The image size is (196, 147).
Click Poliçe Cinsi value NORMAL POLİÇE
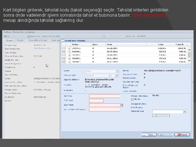pos(42,90)
